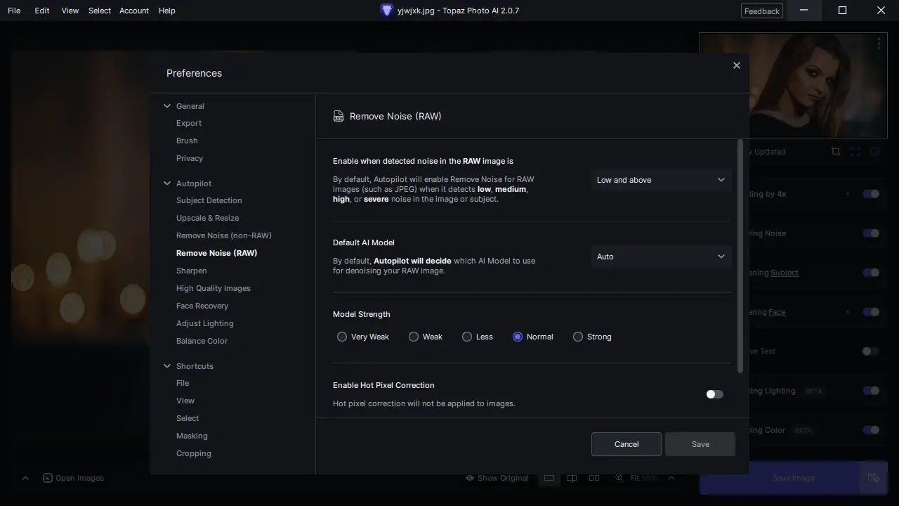Click the Show Original eye icon
The height and width of the screenshot is (506, 899).
[x=470, y=478]
